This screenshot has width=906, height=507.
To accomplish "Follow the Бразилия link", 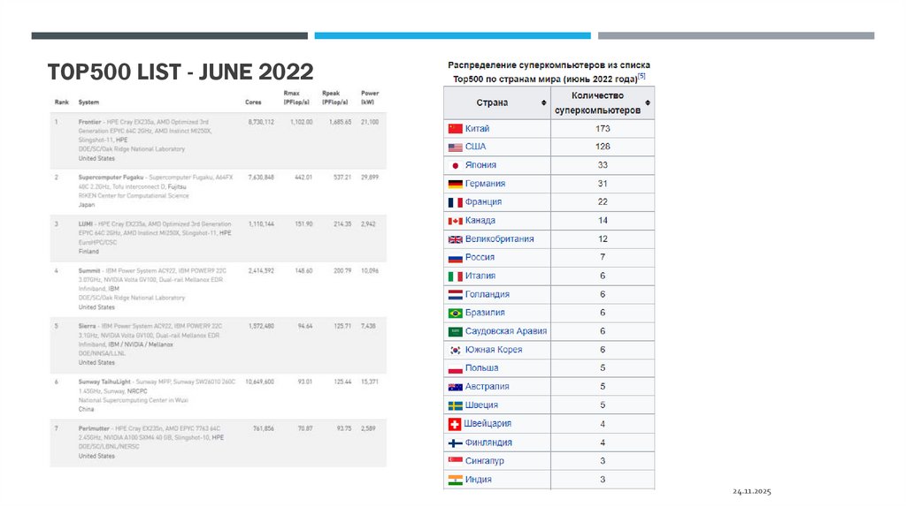I will (x=486, y=313).
